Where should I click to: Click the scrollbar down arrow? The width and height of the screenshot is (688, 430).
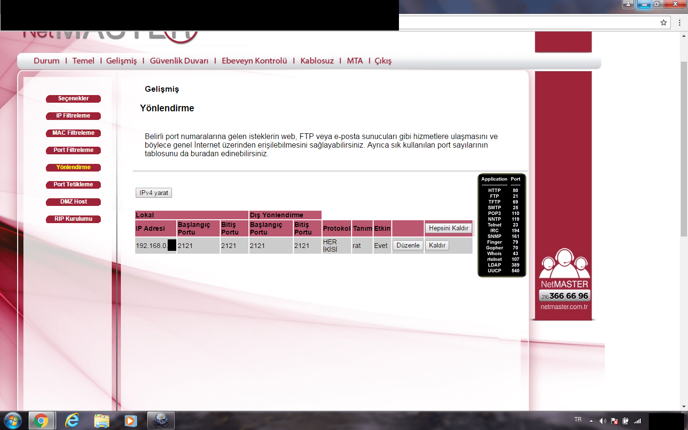684,407
